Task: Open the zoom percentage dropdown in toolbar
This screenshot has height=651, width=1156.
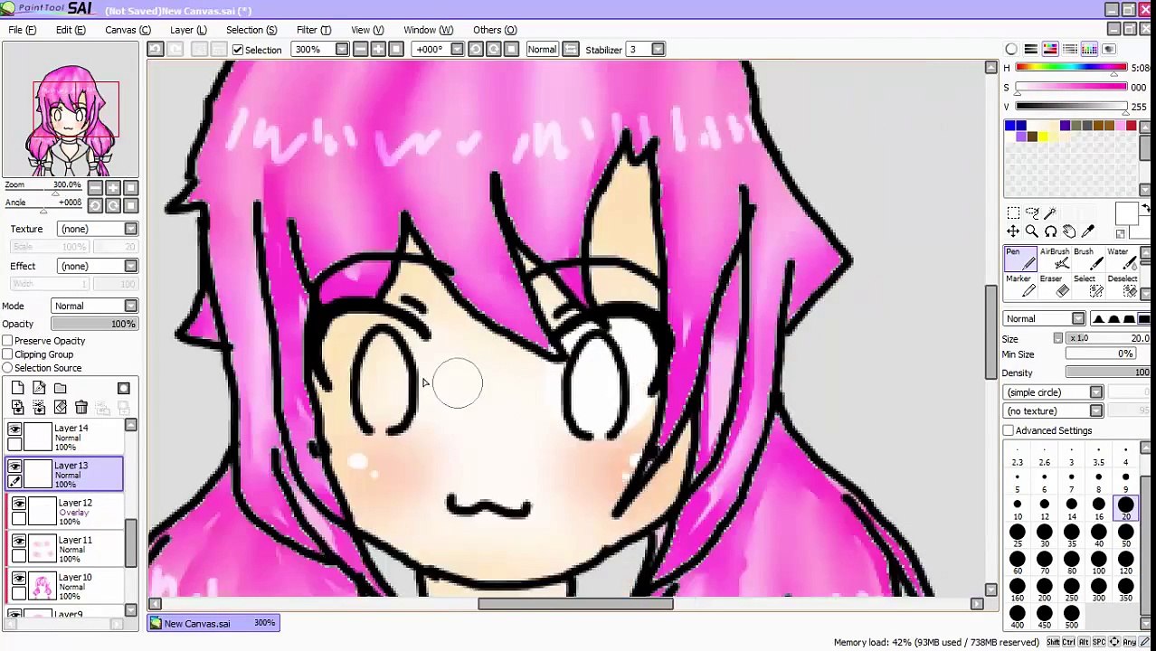Action: (x=342, y=50)
